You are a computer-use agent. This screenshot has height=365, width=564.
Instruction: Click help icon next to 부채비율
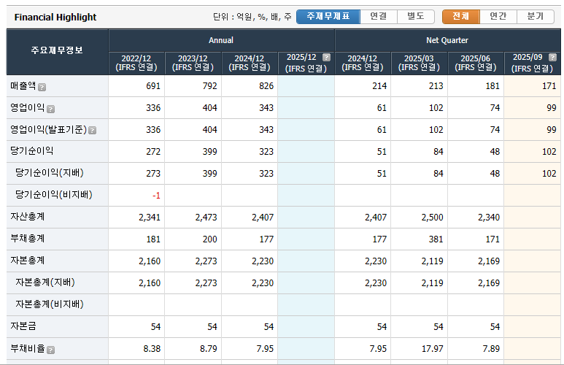tap(50, 350)
